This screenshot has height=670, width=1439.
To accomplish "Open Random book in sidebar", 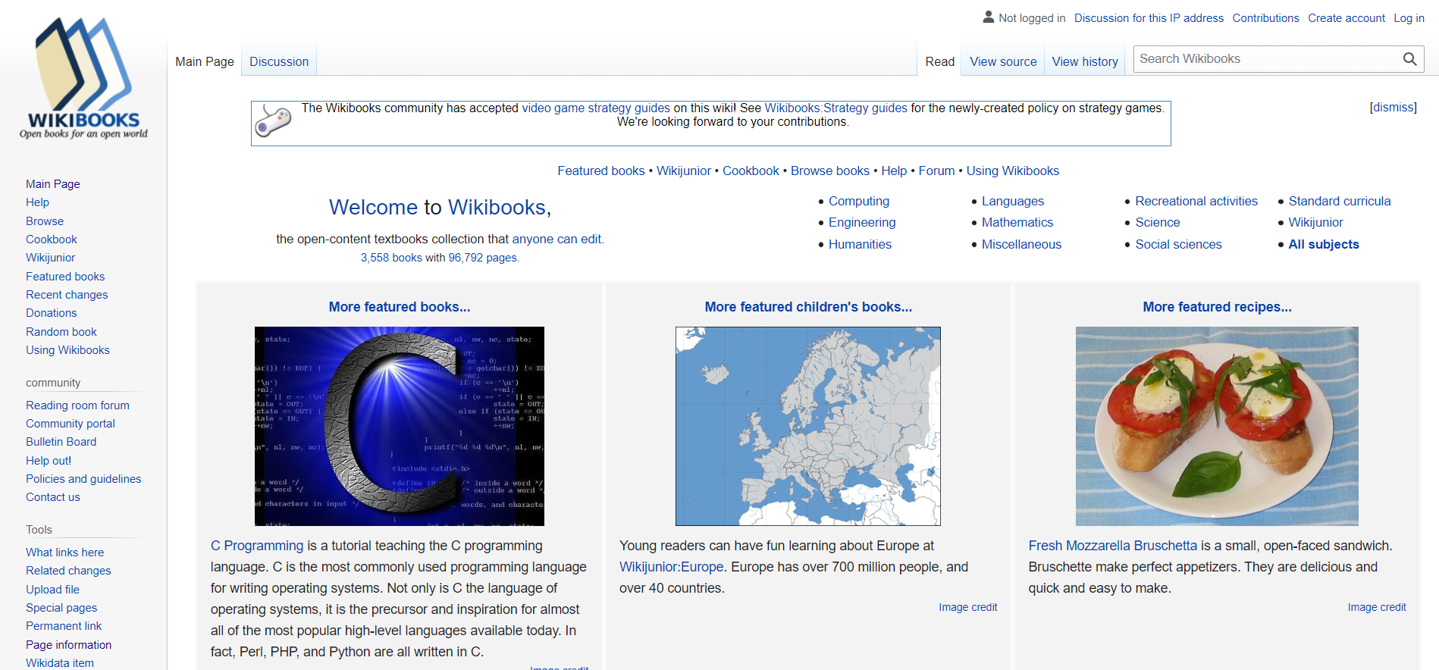I will click(61, 332).
